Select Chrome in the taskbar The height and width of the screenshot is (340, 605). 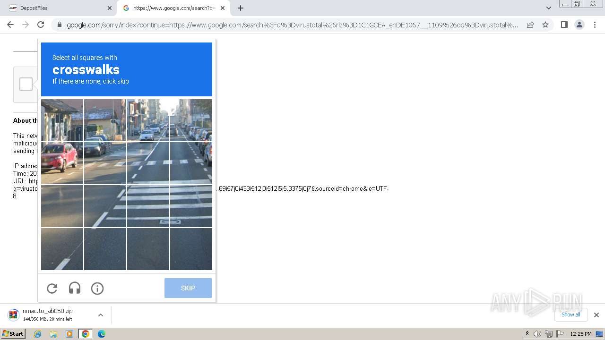(x=85, y=334)
